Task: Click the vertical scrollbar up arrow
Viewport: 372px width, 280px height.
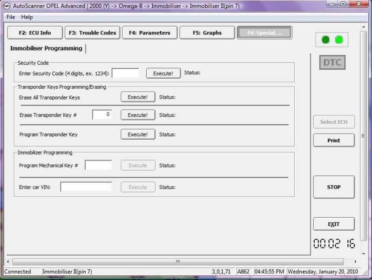Action: coord(364,27)
